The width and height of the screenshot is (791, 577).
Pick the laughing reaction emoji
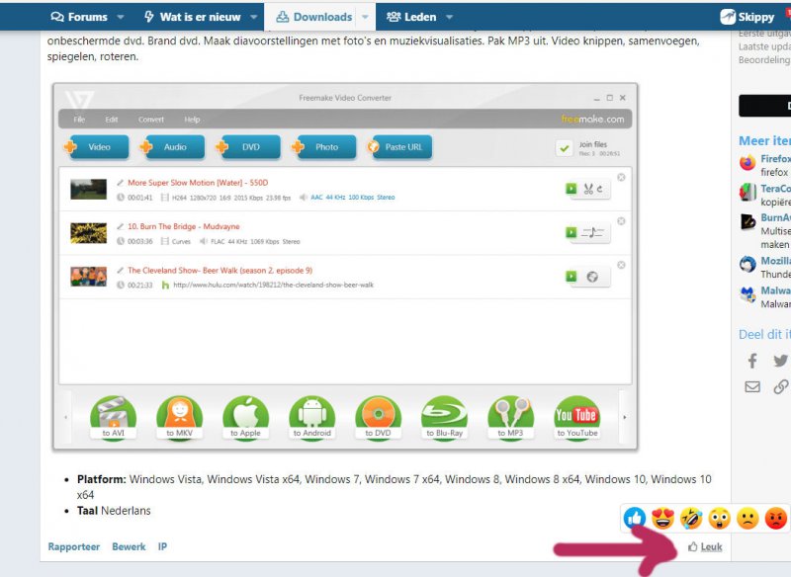(691, 518)
